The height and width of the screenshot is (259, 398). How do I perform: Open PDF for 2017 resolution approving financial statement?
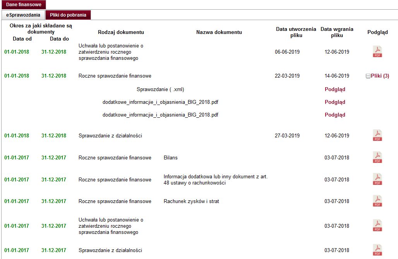(377, 226)
